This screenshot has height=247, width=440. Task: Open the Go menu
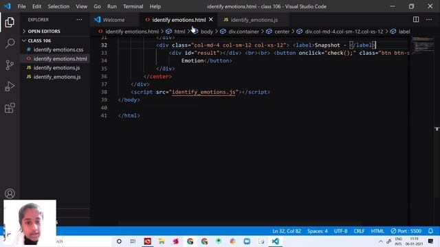pos(97,6)
